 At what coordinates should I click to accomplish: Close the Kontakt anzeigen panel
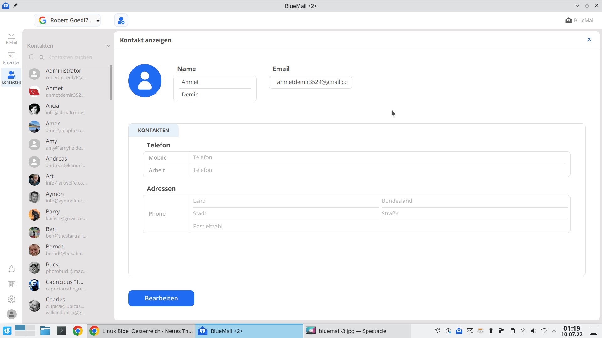589,39
